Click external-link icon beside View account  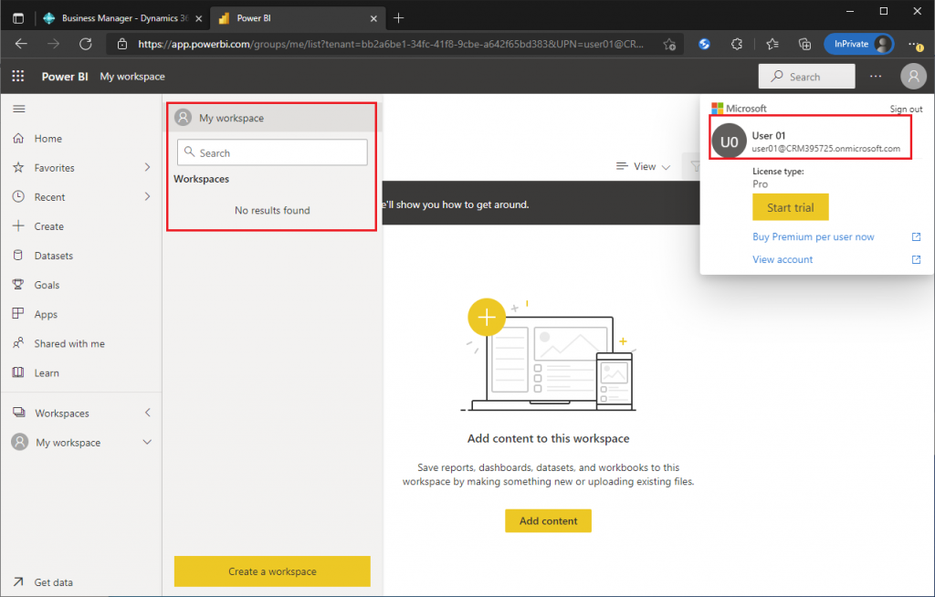916,259
